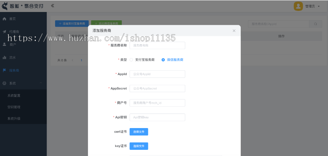
Task: Click the paper plane icon beside 代理商
Action: point(4,32)
